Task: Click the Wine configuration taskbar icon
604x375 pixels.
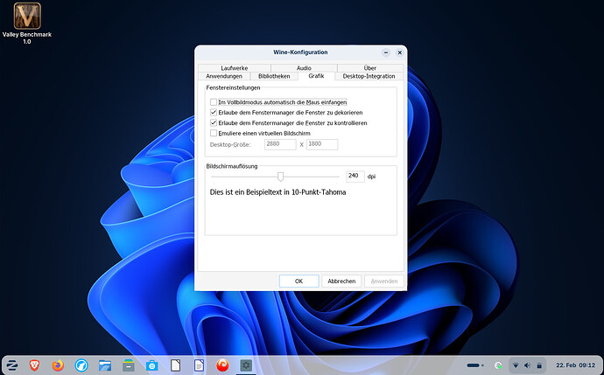Action: point(246,365)
